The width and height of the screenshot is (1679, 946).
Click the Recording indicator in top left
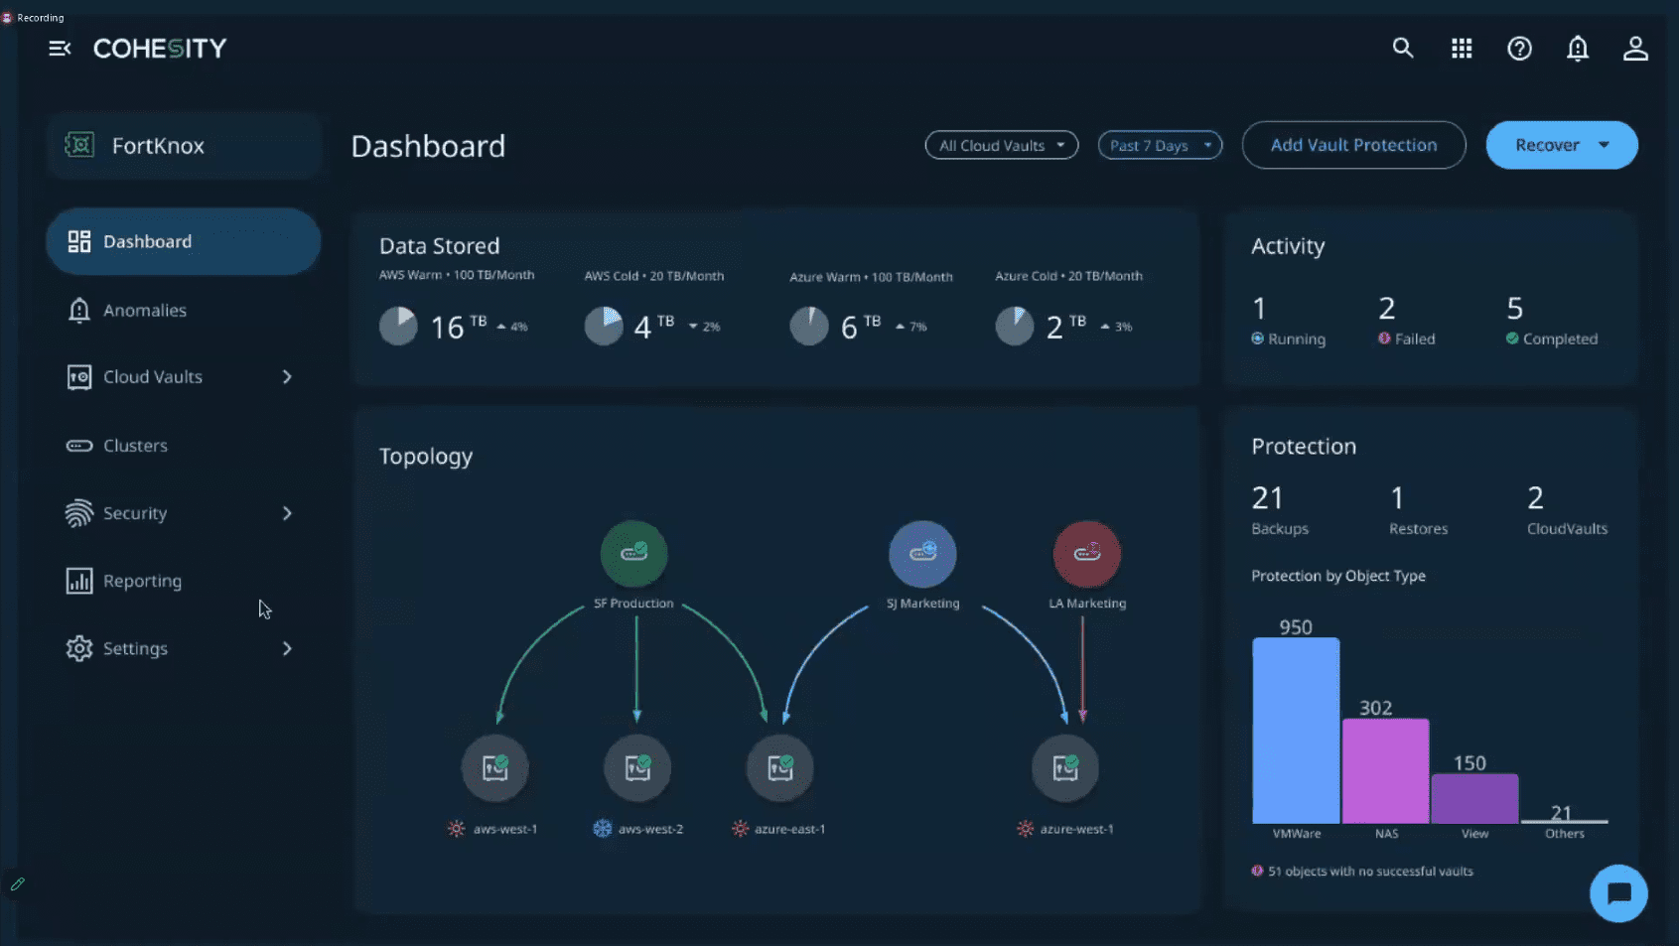point(33,18)
